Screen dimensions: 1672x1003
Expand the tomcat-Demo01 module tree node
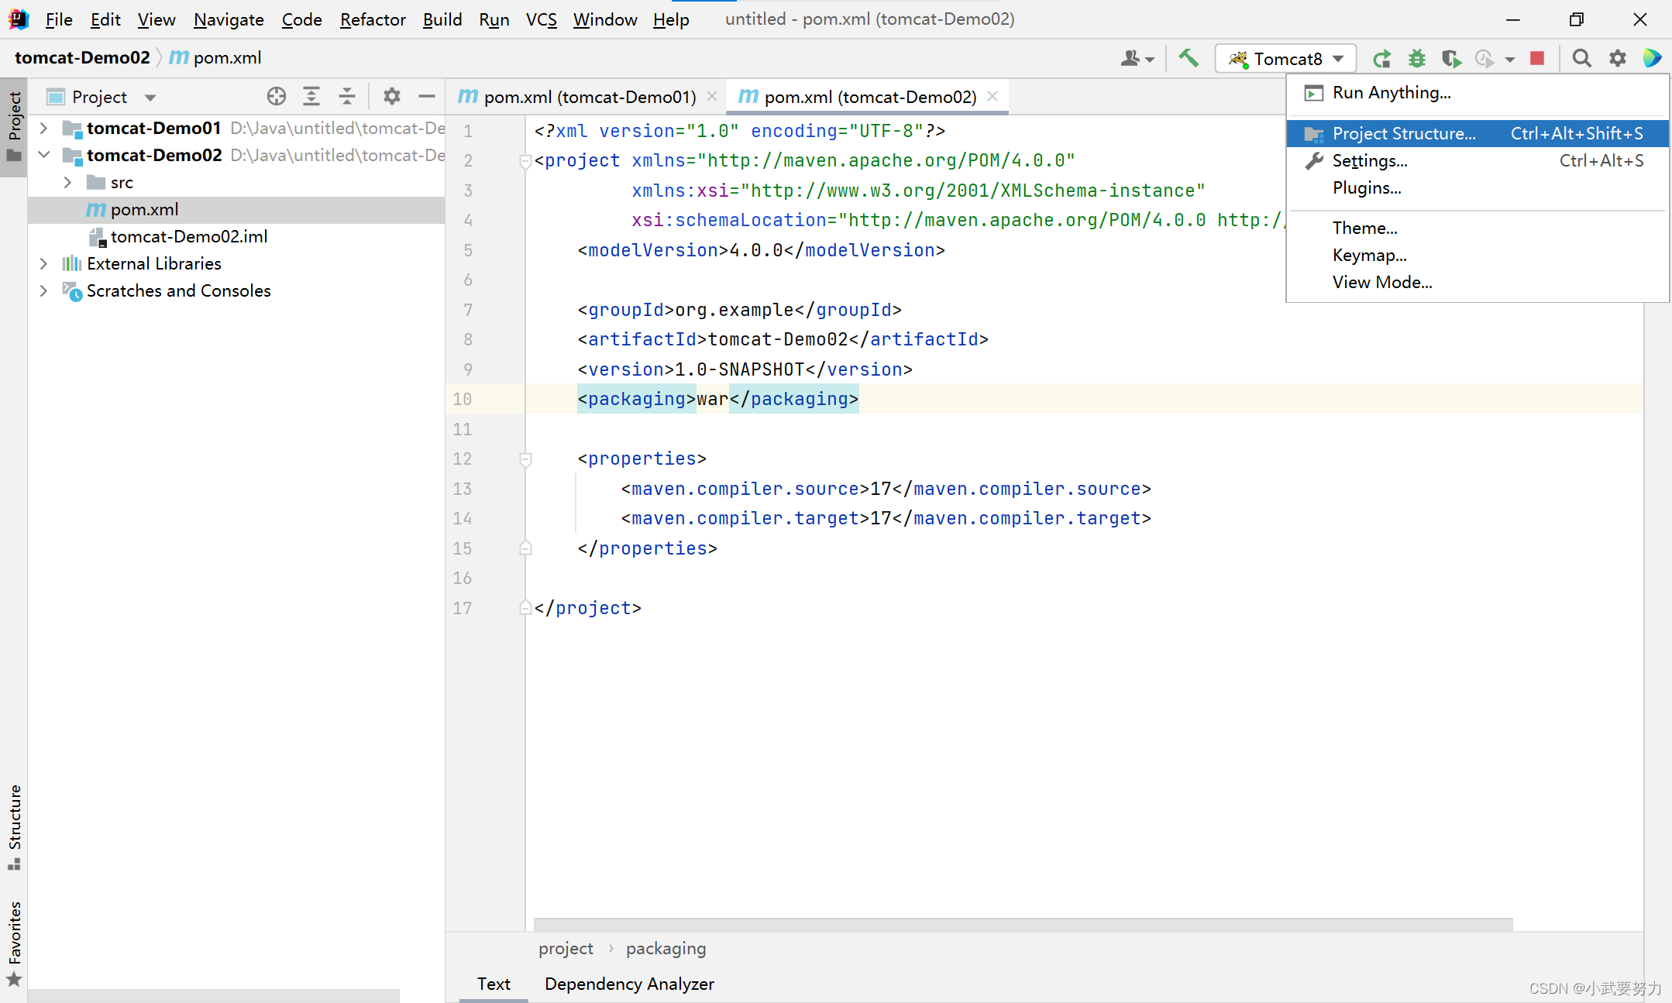pos(44,128)
